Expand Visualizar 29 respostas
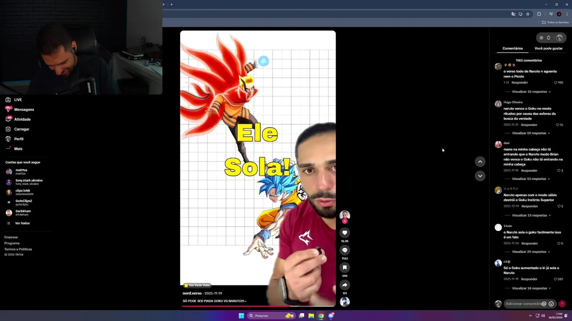Viewport: 572px width, 321px height. [x=531, y=252]
